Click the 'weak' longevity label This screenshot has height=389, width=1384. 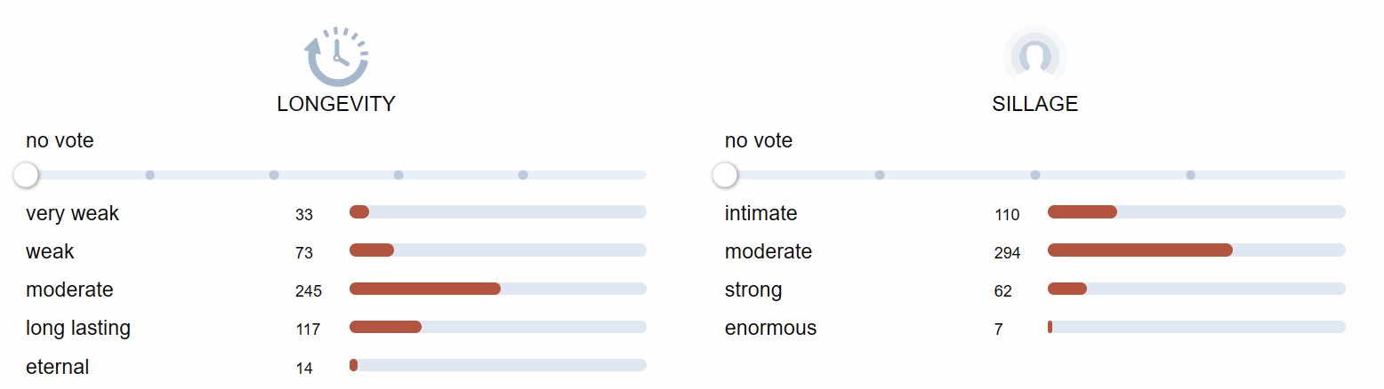(x=50, y=251)
